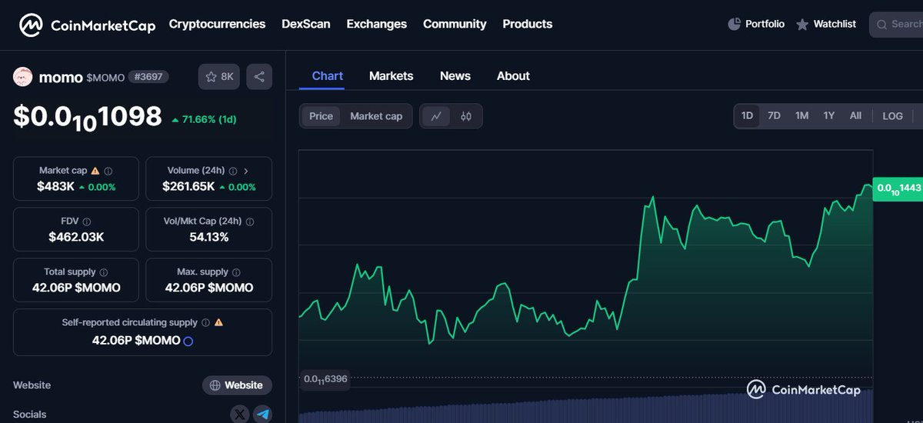Switch to the Chart tab

(328, 75)
